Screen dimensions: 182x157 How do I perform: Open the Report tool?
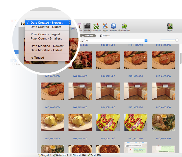170,28
